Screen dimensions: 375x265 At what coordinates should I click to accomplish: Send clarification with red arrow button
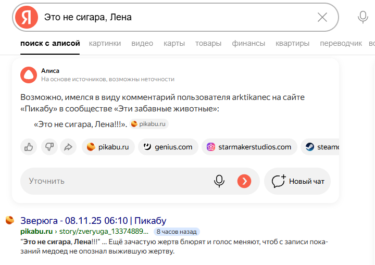tap(244, 181)
